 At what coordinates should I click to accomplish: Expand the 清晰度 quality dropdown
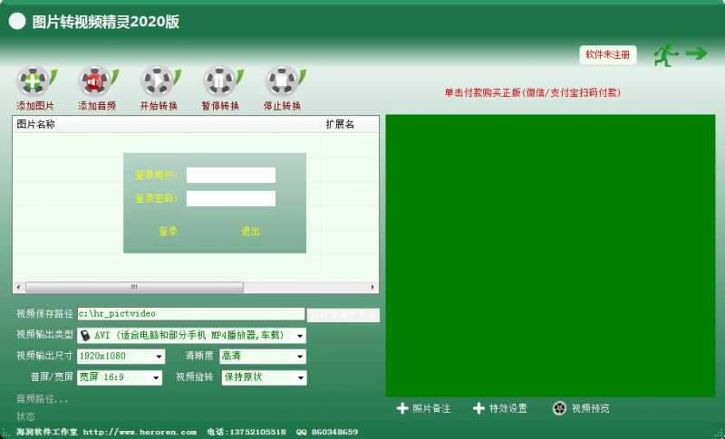[x=300, y=357]
